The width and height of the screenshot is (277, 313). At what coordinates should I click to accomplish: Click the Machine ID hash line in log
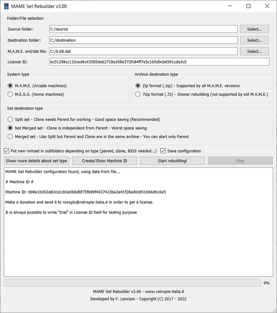tap(86, 192)
